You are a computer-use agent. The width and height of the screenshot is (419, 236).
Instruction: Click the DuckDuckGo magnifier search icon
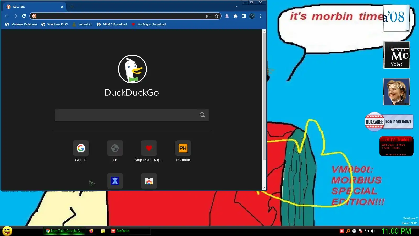tap(202, 115)
